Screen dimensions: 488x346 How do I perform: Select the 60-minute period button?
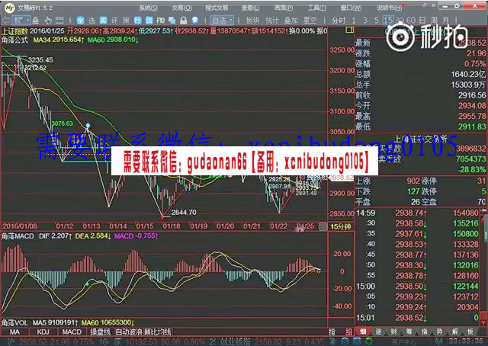(410, 21)
